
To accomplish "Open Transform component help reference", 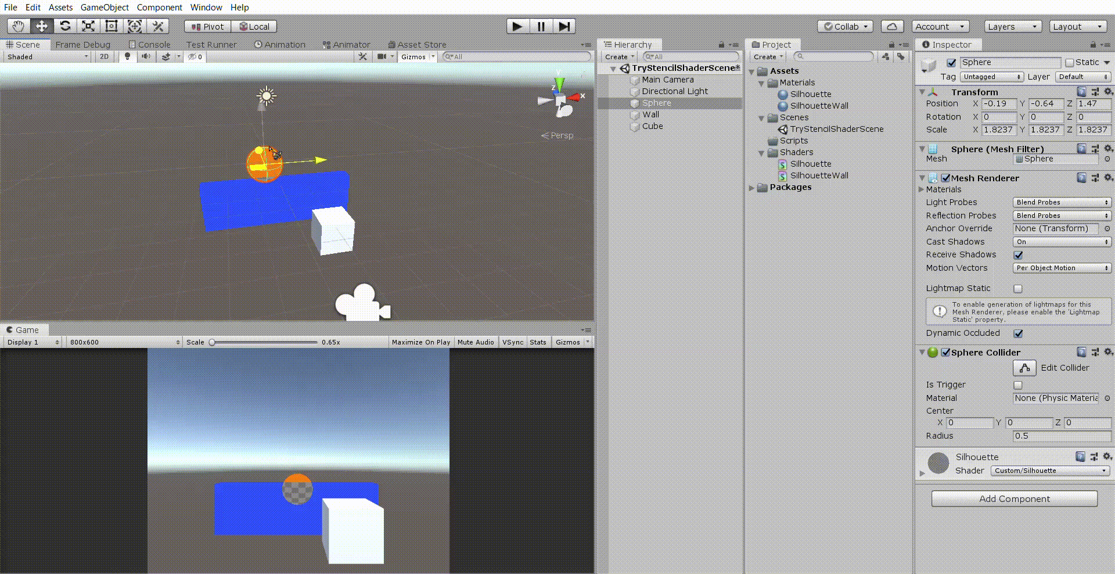I will (x=1081, y=92).
